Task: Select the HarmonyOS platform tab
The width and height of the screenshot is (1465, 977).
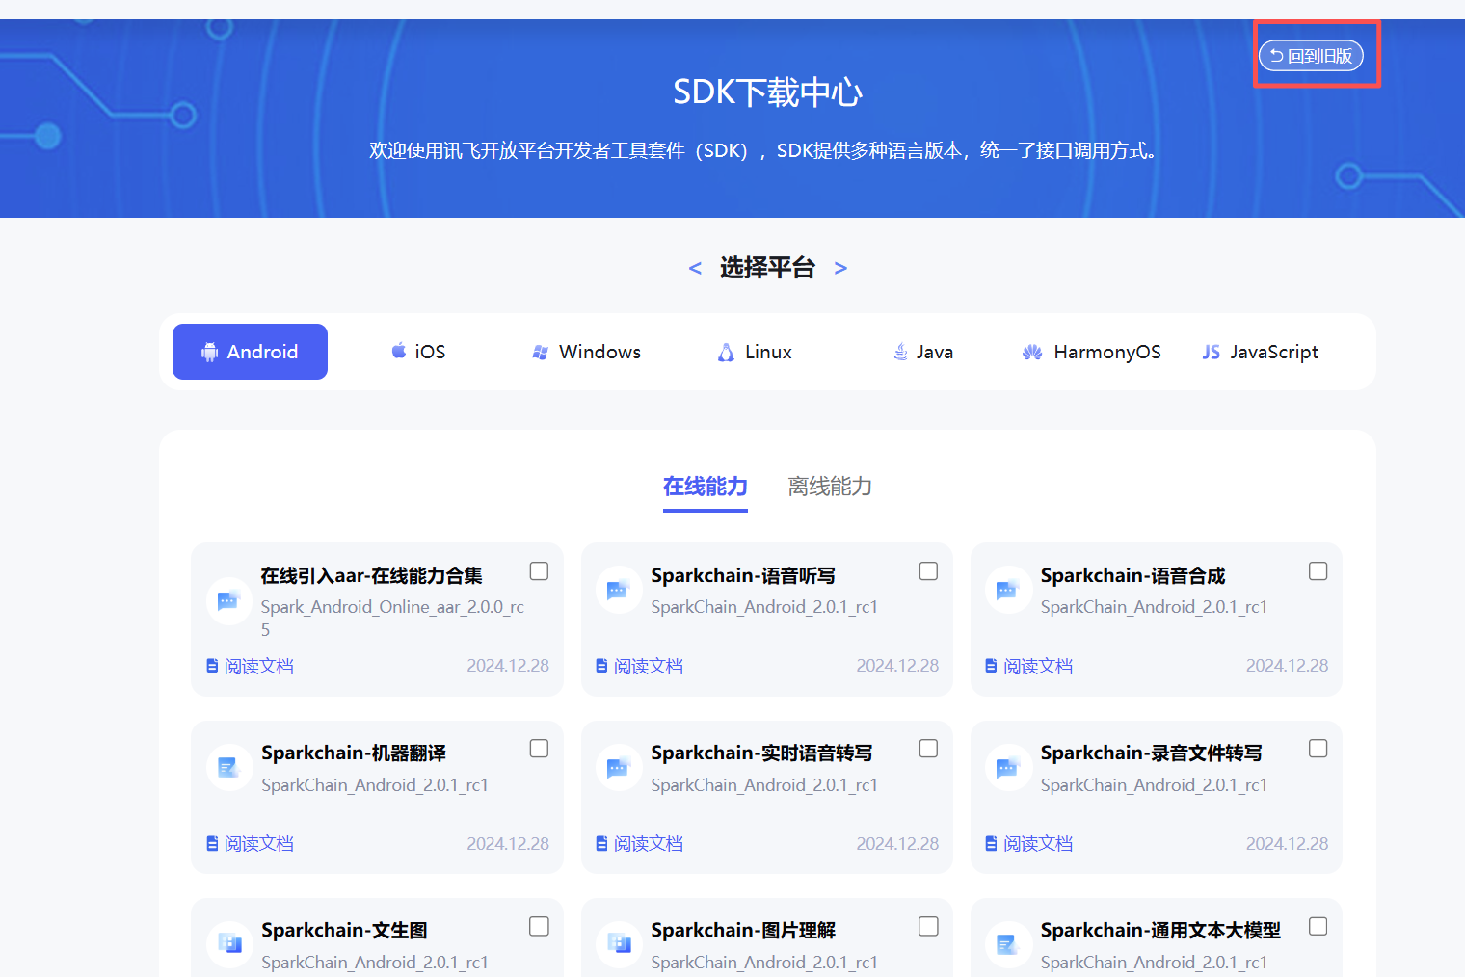Action: click(x=1091, y=352)
